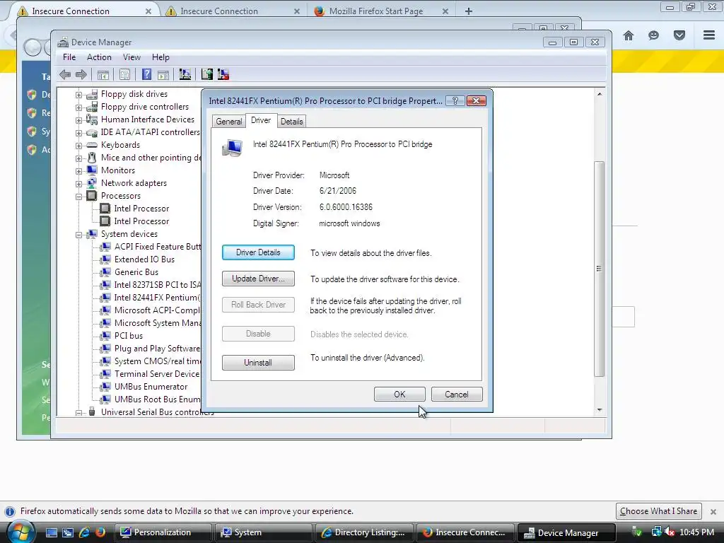Launch Internet Explorer from quick launch
The width and height of the screenshot is (724, 543).
[x=84, y=532]
